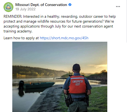Click the REMINDER paragraph of the post

click(60, 24)
